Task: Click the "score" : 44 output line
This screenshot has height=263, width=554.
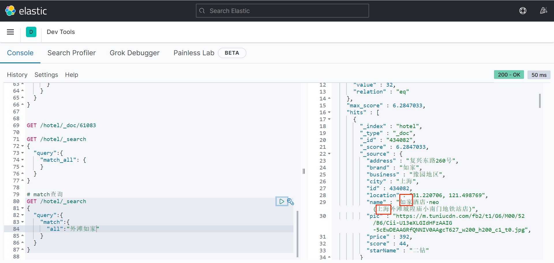Action: [x=388, y=244]
